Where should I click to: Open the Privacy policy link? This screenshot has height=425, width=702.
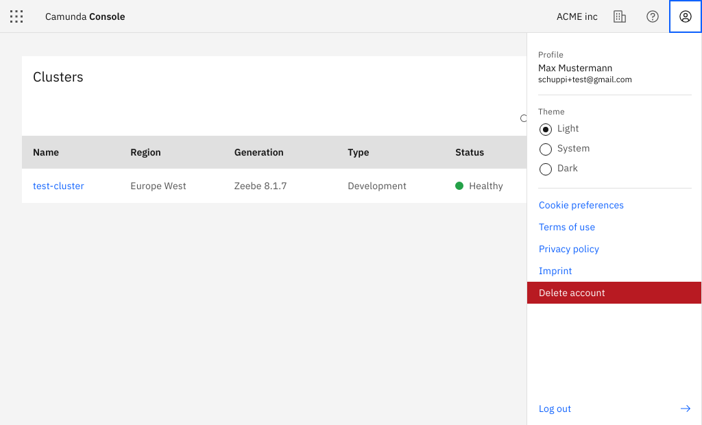568,249
